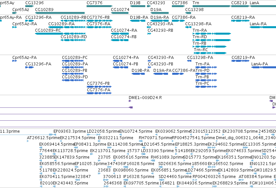Click the AT08384.5prime EST label

pos(255,177)
